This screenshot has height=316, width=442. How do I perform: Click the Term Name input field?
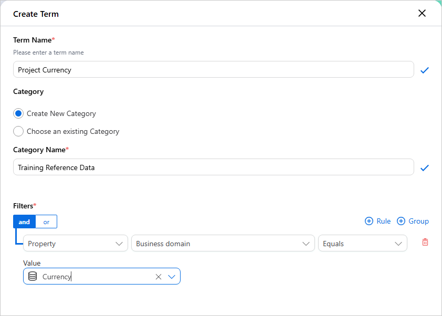click(214, 69)
